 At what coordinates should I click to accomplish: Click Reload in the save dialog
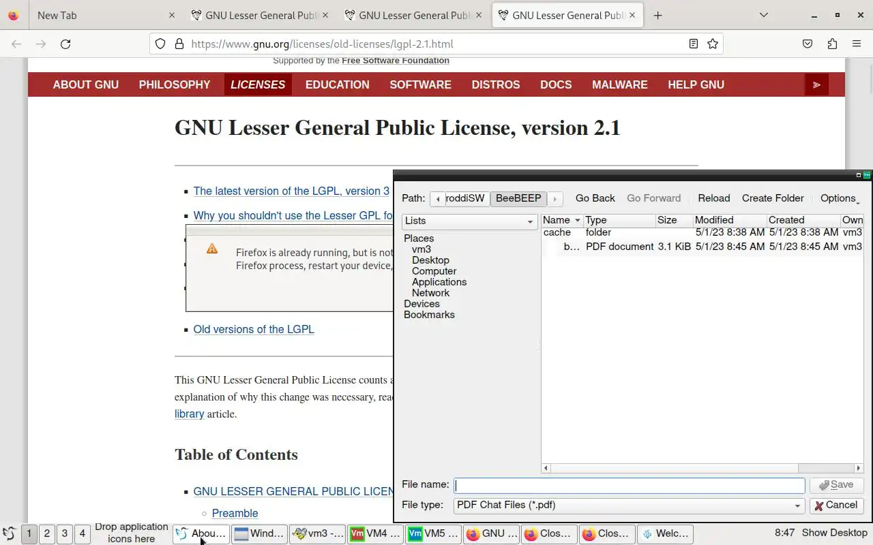click(714, 198)
